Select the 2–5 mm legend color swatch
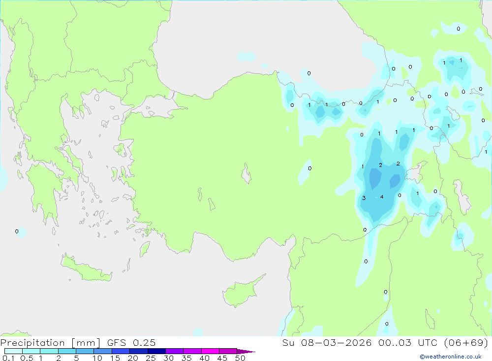The height and width of the screenshot is (361, 492). [67, 351]
